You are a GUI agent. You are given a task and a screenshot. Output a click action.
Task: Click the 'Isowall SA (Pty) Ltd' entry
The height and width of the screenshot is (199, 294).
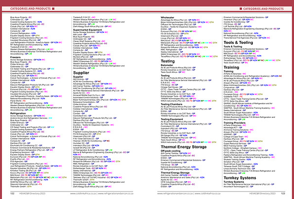pyautogui.click(x=84, y=148)
